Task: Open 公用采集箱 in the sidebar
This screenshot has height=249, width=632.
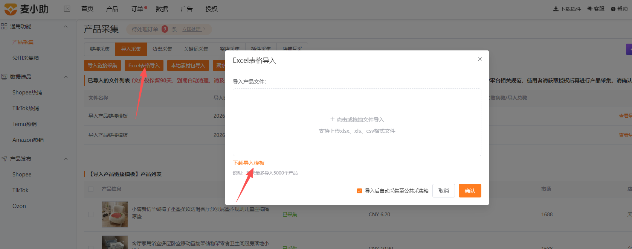Action: pos(26,58)
